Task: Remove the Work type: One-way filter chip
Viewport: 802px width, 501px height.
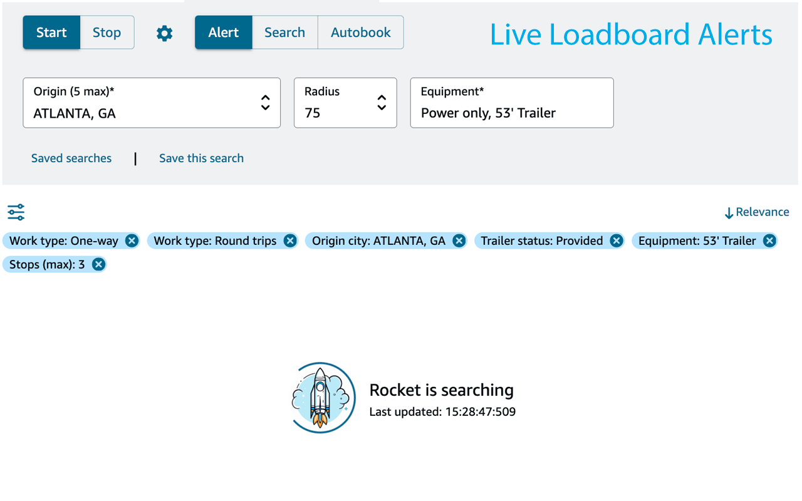Action: click(x=131, y=240)
